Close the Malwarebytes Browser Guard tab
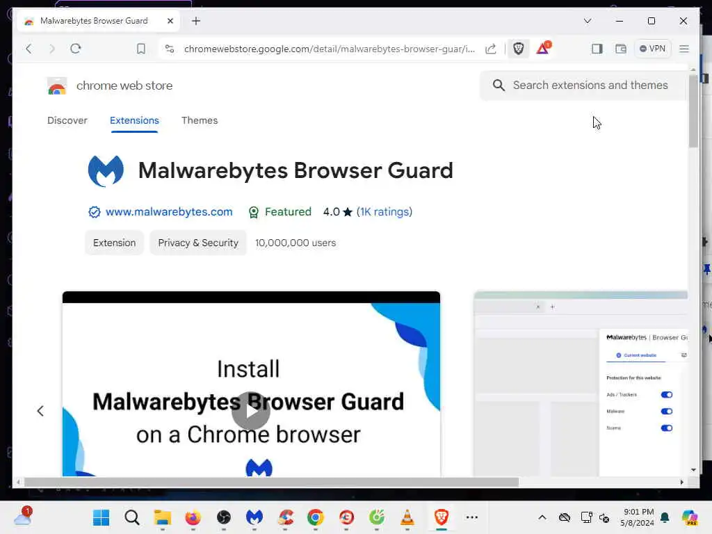712x534 pixels. tap(170, 21)
